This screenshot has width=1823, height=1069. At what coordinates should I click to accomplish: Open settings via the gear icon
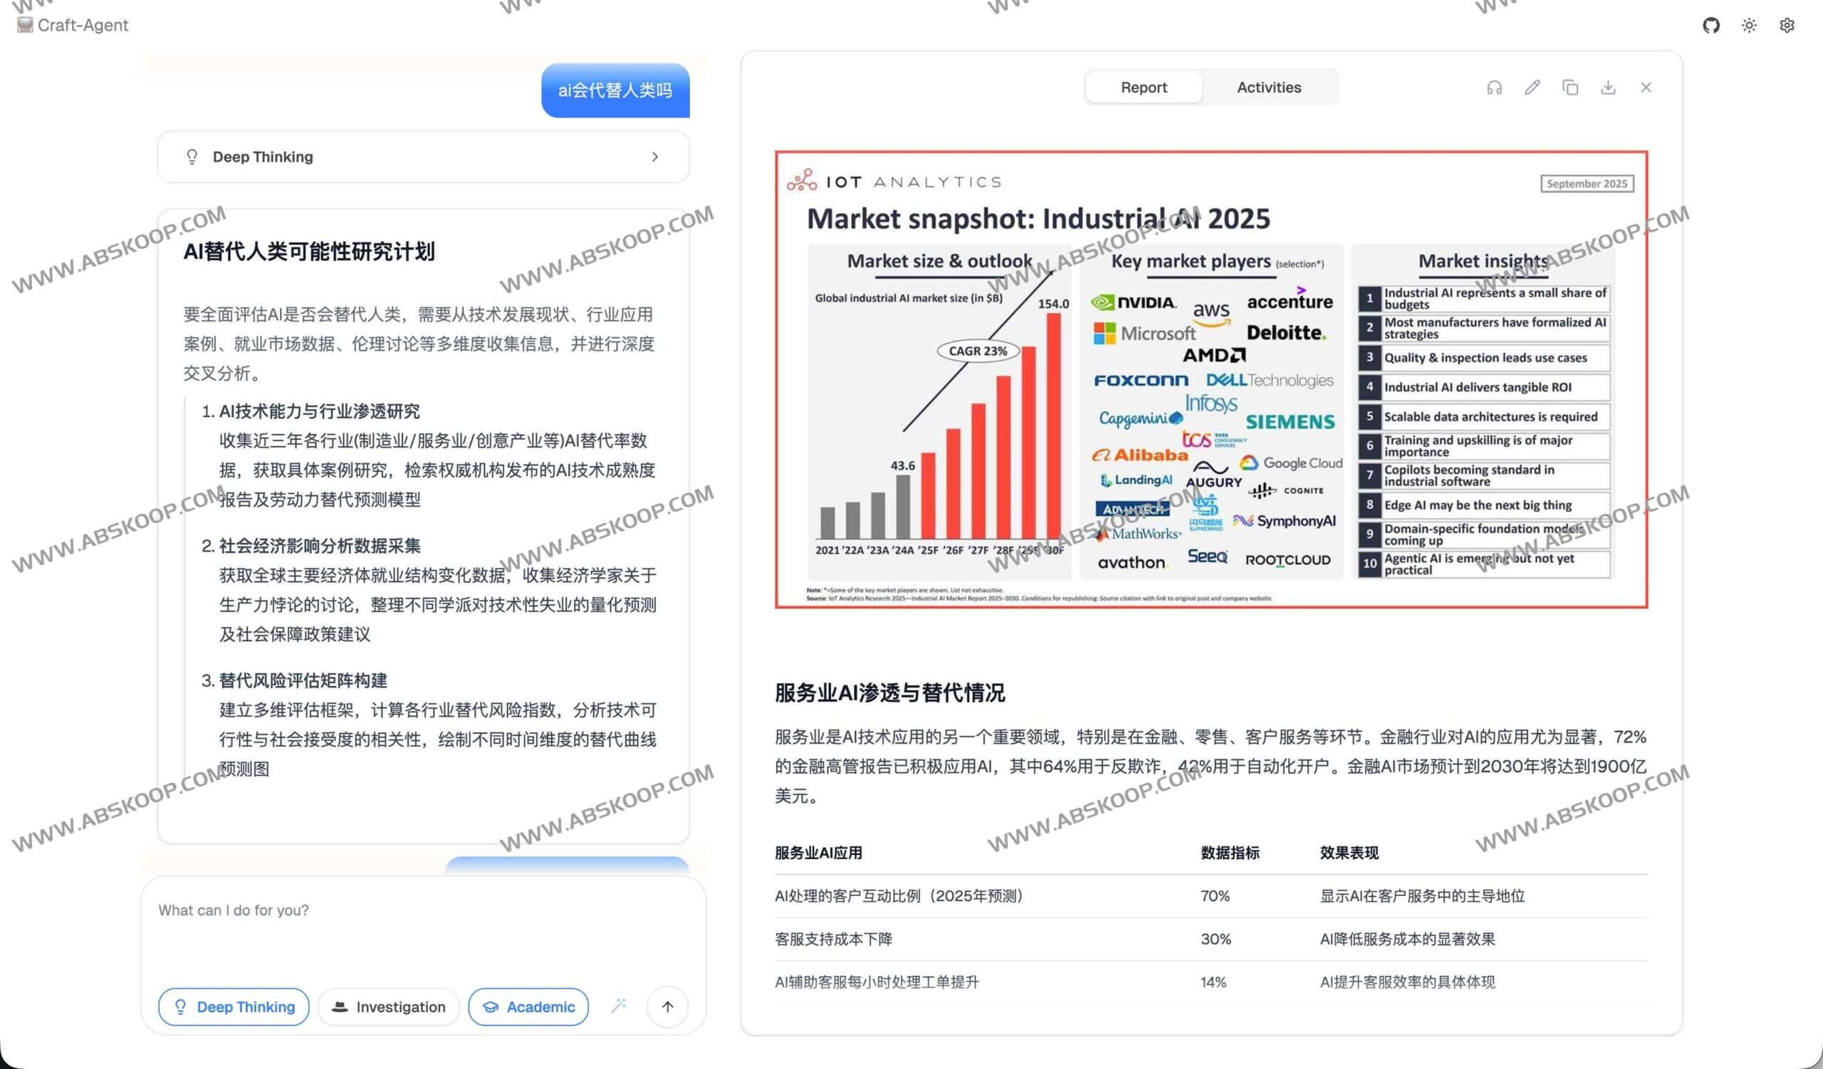[1787, 25]
